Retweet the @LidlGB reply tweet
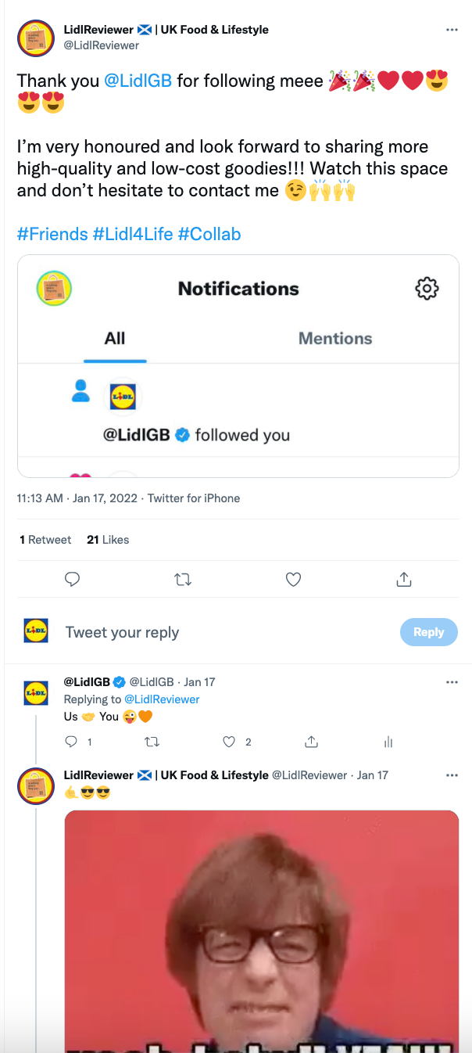The width and height of the screenshot is (472, 1053). [x=152, y=742]
